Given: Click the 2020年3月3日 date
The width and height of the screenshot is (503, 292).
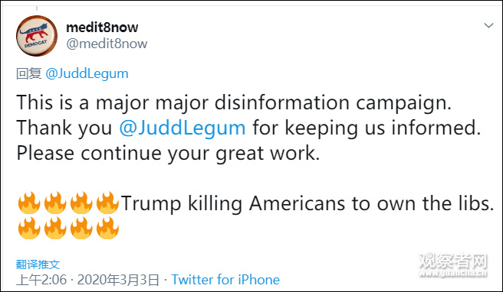Looking at the screenshot, I should (x=118, y=280).
